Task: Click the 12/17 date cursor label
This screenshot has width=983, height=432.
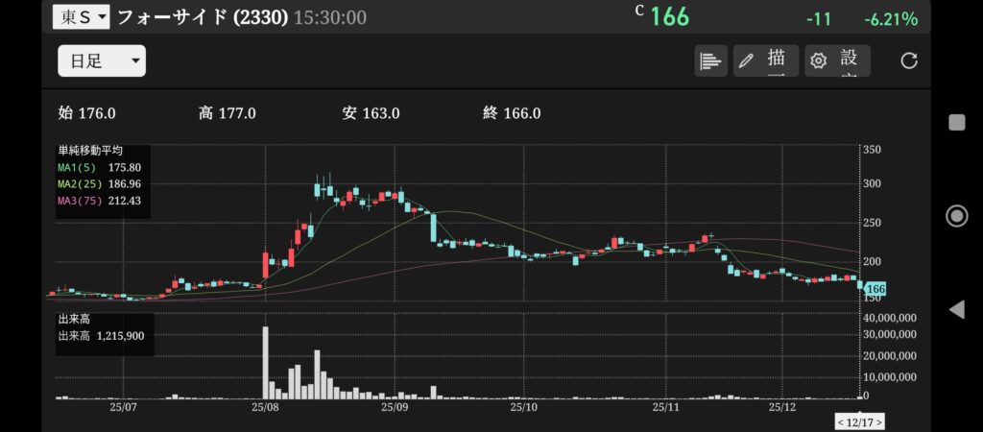Action: tap(859, 422)
